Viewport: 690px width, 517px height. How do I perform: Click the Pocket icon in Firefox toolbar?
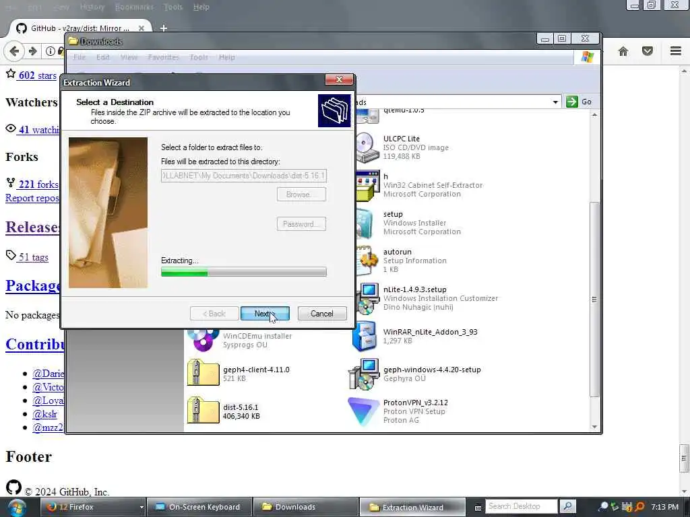point(648,51)
